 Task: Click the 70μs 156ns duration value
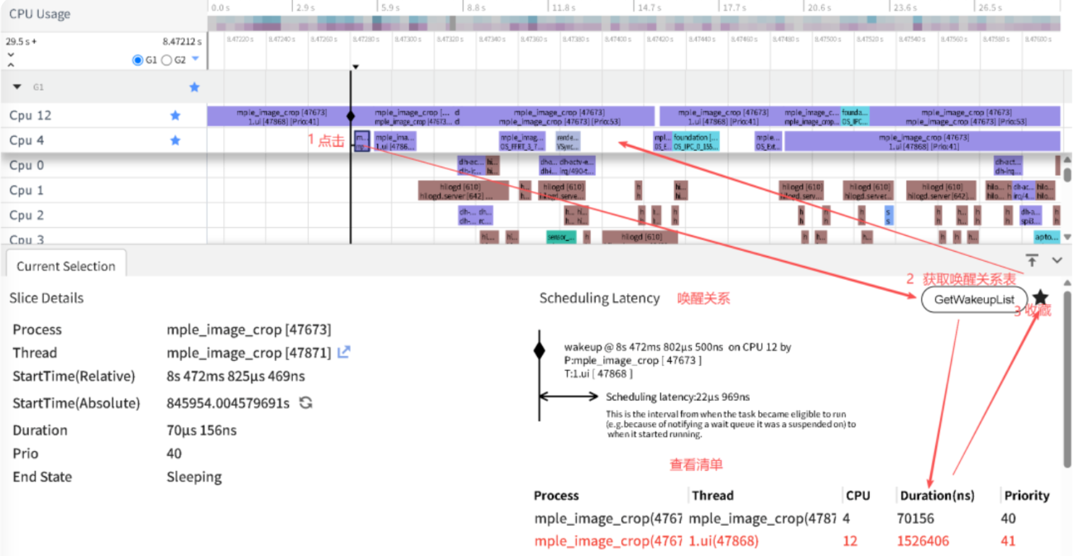coord(201,430)
